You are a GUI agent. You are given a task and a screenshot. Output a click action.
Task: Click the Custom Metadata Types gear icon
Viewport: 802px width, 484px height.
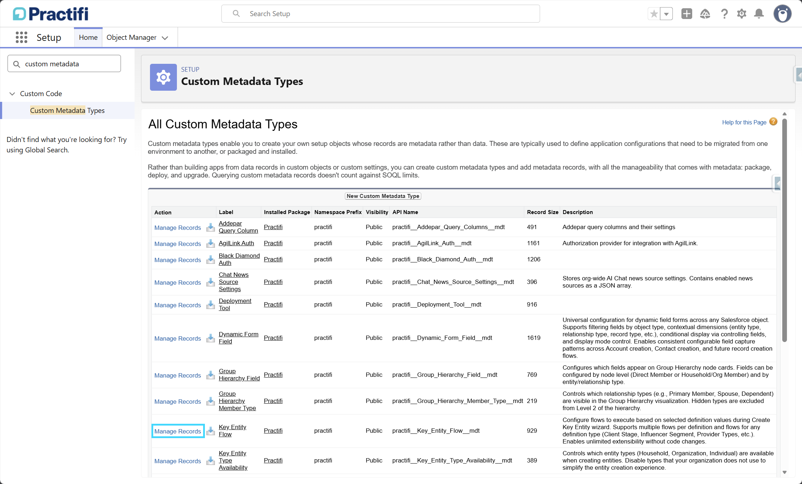click(163, 77)
